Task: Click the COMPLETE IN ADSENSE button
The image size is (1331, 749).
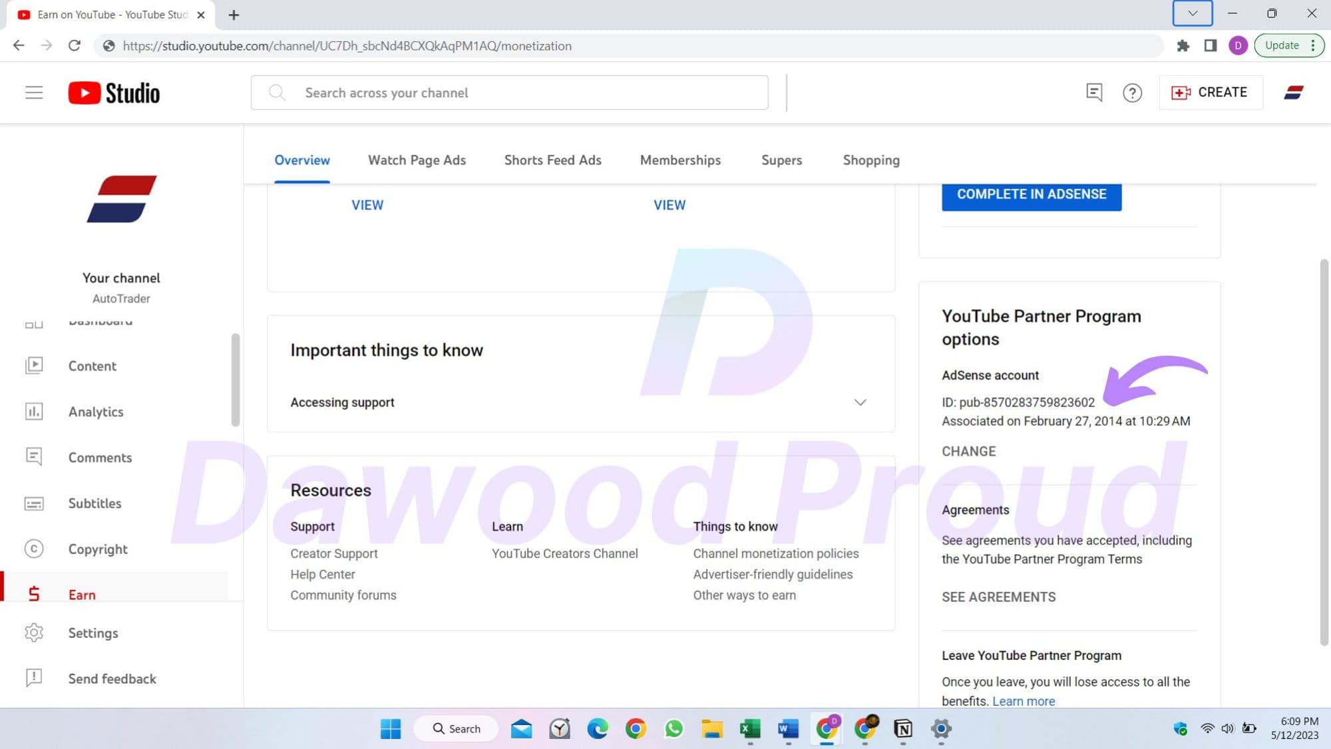Action: point(1031,194)
